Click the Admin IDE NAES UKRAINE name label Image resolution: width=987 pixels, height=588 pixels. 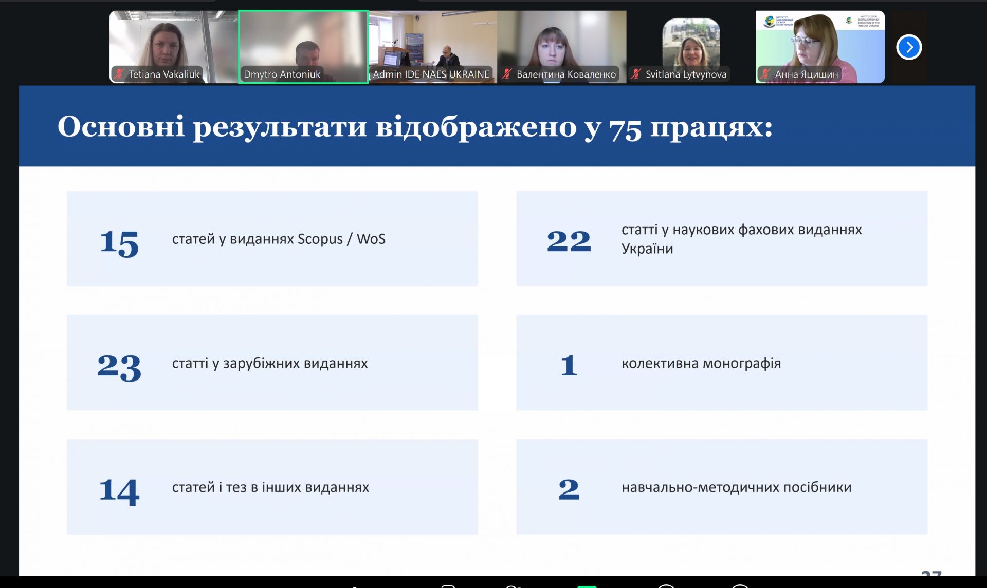(x=431, y=74)
